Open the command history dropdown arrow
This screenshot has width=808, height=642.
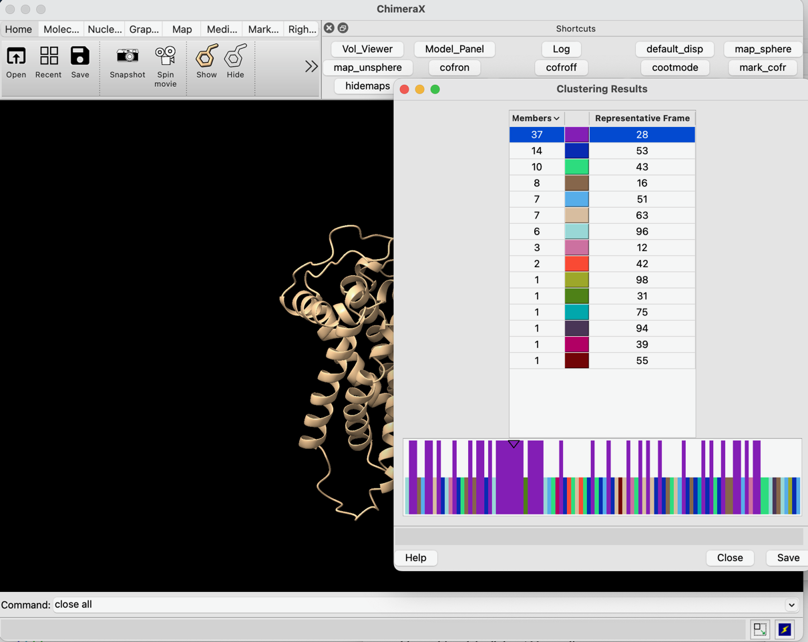tap(791, 605)
